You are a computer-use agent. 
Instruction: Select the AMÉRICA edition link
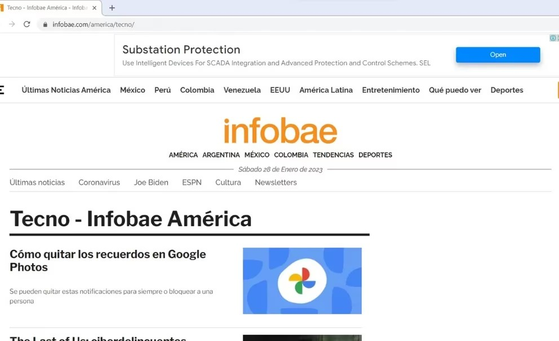(x=183, y=155)
